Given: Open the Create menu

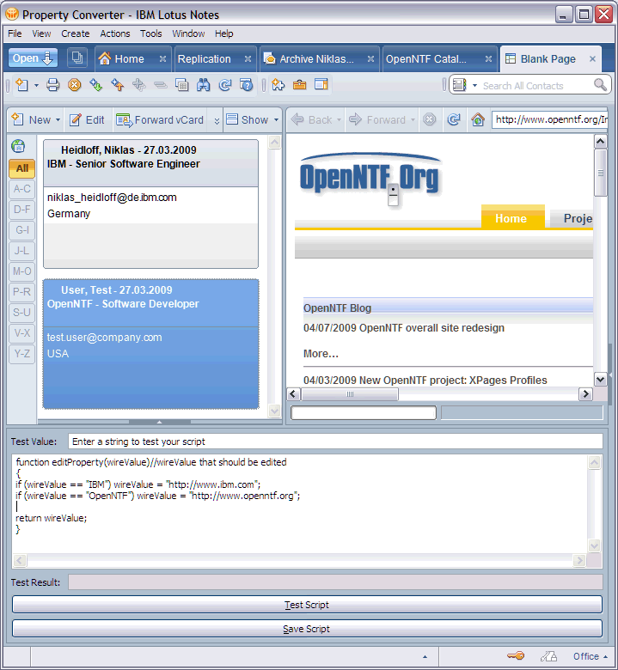Looking at the screenshot, I should (76, 33).
